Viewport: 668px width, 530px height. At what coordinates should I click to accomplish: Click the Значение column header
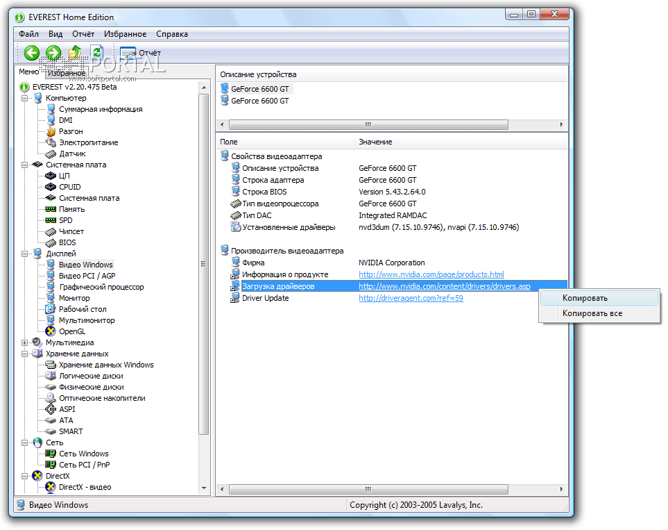tap(461, 142)
